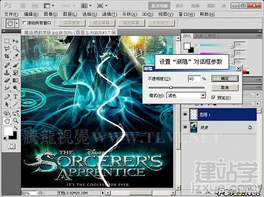Screen dimensions: 264x197
Task: Choose the Eyedropper tool
Action: tap(15, 56)
